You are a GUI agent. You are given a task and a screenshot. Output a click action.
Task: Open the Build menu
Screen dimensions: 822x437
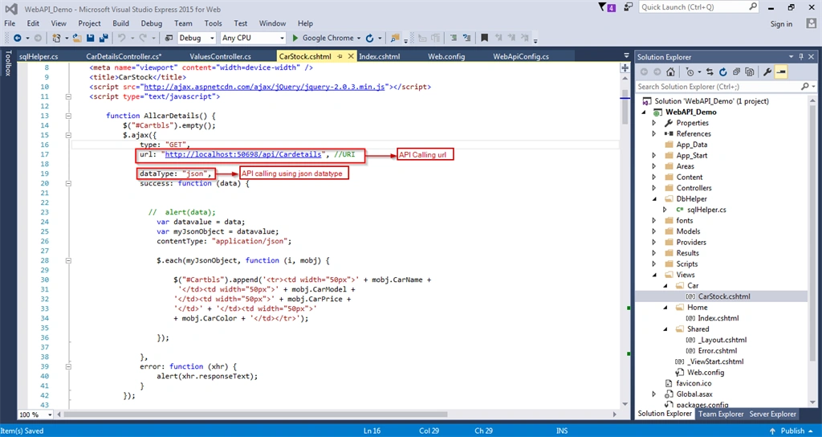(120, 23)
